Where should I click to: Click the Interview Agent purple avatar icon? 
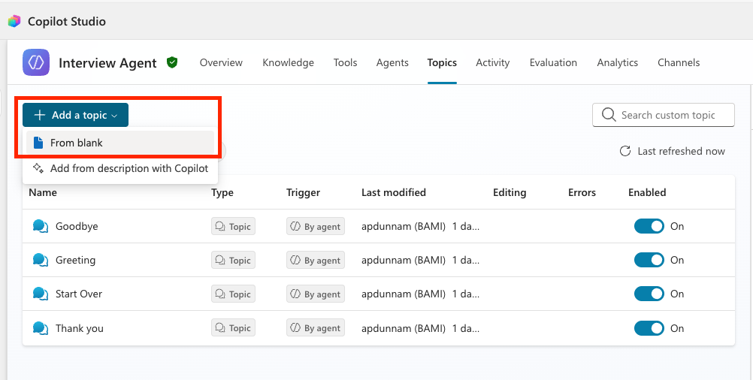click(36, 62)
